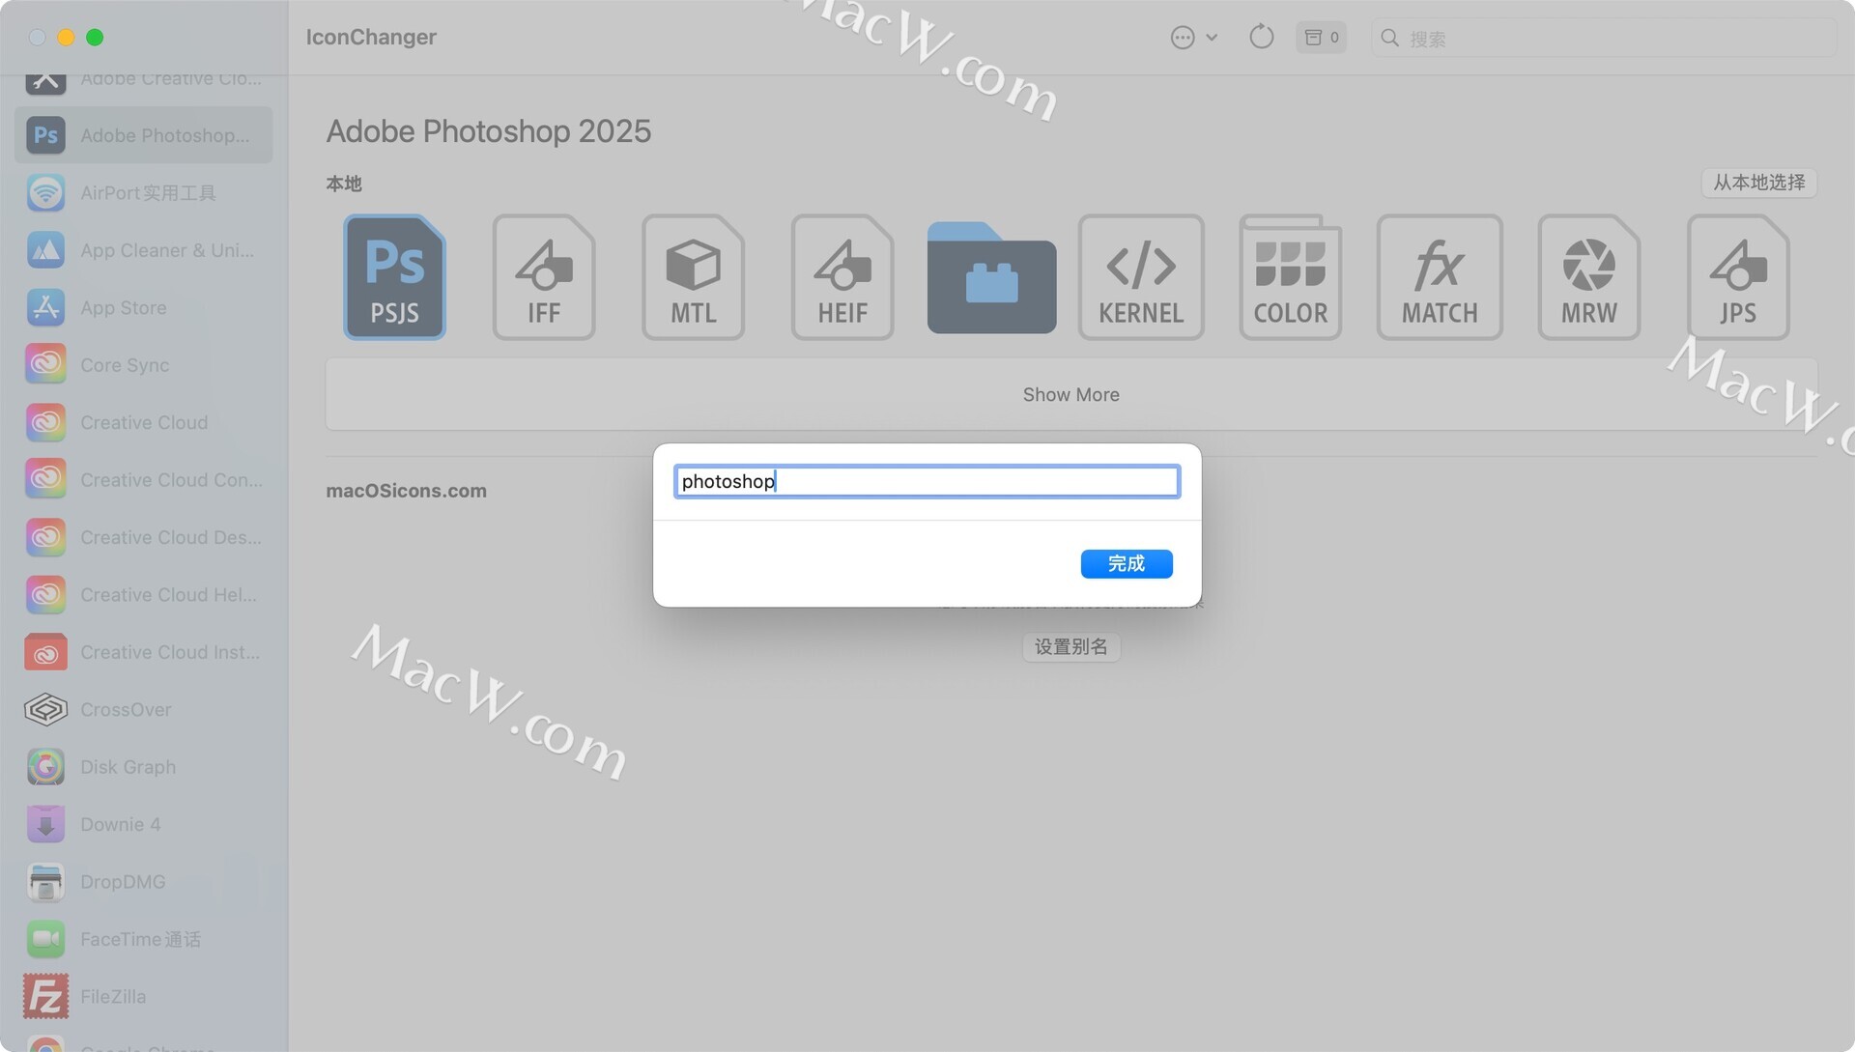Click the DropDMG disk icon
Viewport: 1855px width, 1052px height.
(45, 881)
